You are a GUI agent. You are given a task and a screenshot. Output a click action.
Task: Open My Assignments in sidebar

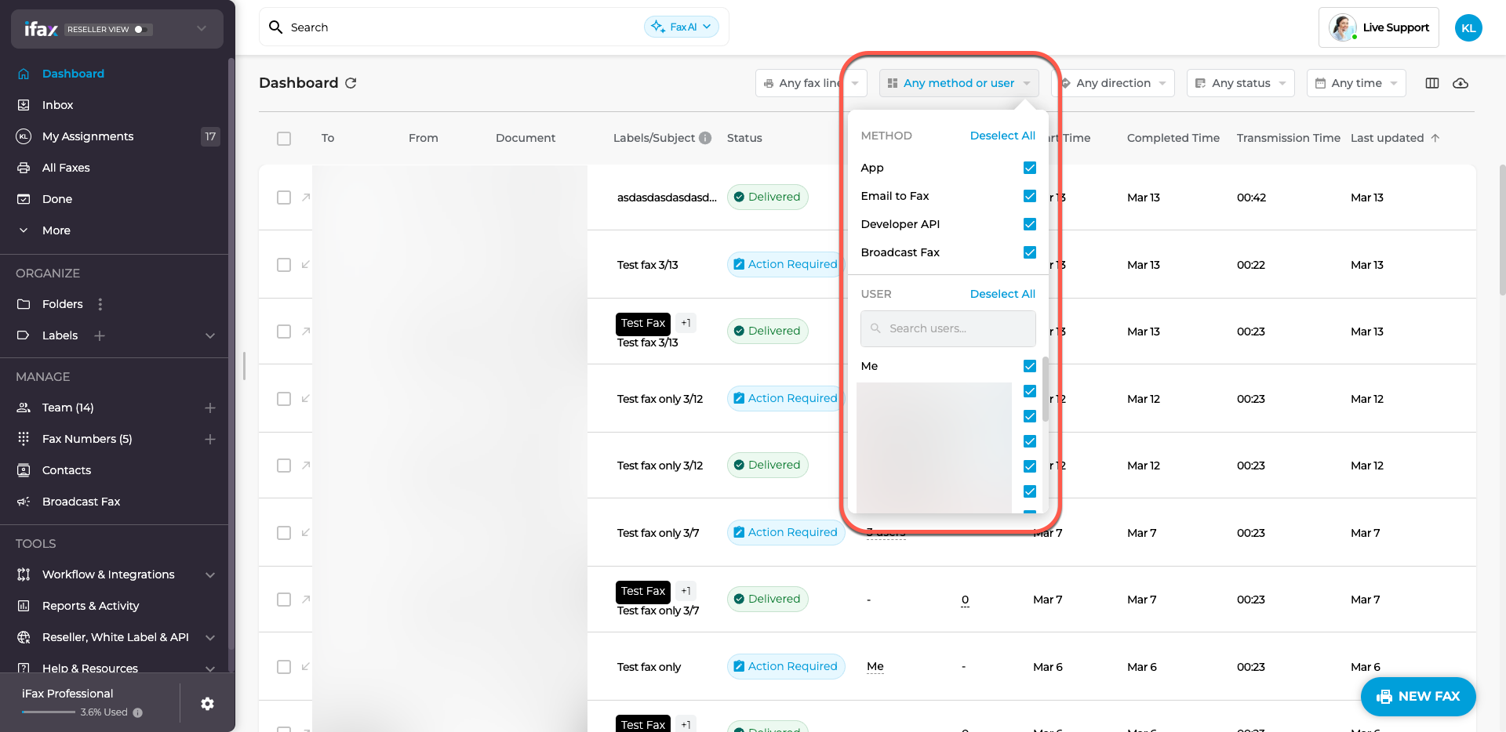pos(88,136)
